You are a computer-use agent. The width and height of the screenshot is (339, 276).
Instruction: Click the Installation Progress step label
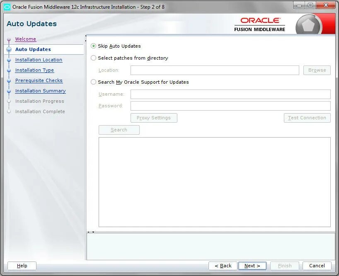[x=39, y=101]
